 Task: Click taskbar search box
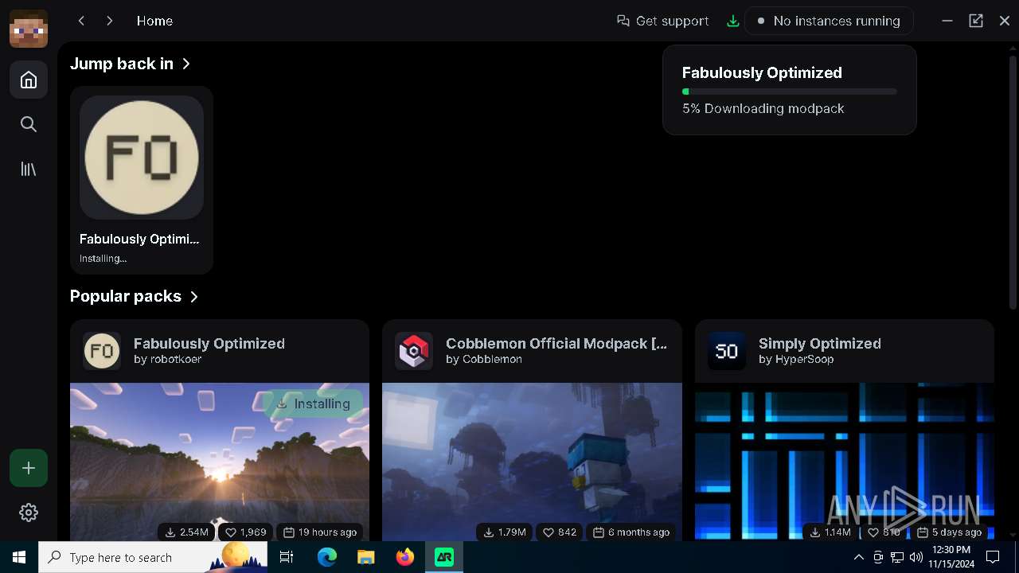coord(153,557)
